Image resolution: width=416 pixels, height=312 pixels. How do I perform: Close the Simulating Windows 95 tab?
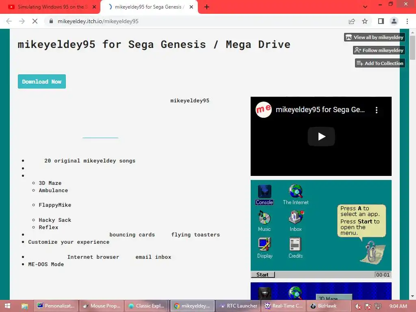click(94, 7)
